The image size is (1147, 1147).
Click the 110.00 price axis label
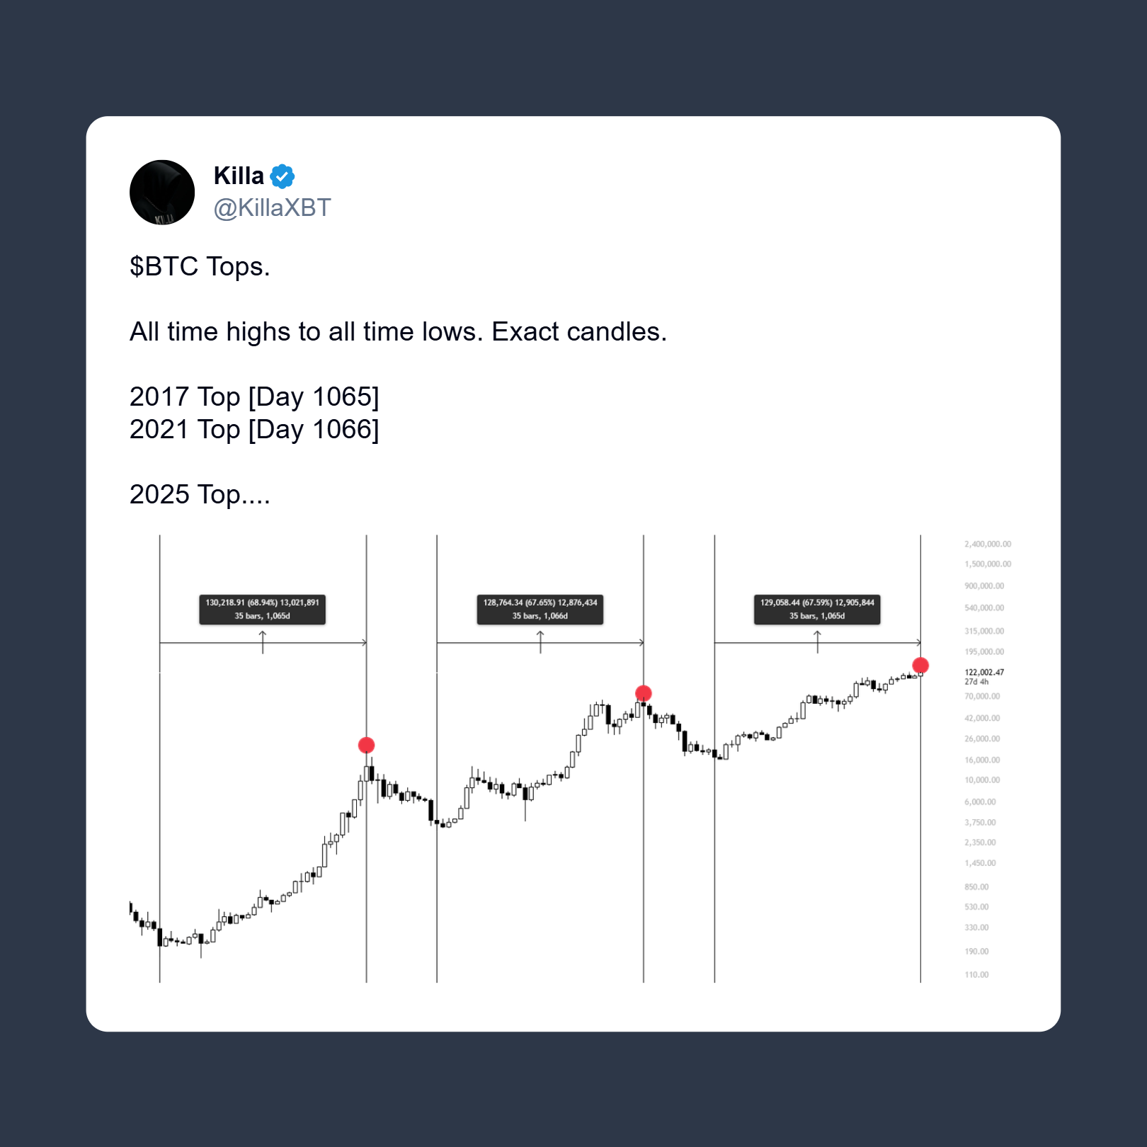tap(976, 975)
